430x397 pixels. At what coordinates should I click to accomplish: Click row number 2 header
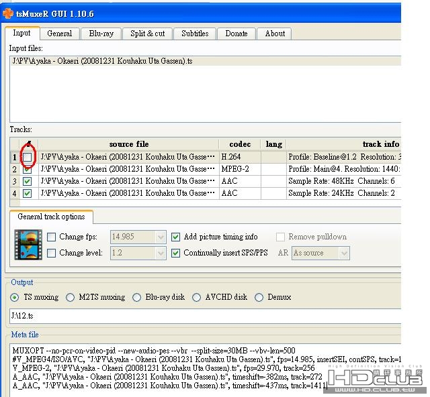coord(15,169)
